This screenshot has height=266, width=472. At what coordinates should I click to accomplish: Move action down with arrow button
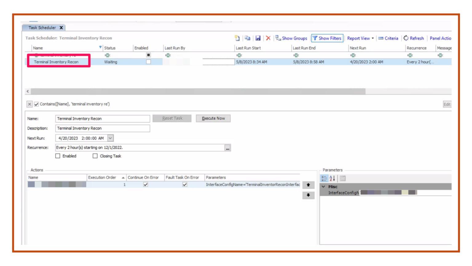tap(308, 195)
